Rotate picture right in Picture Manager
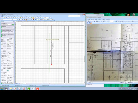 (120, 21)
